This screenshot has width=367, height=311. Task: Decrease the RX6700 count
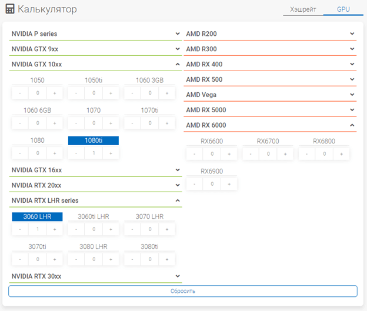point(251,154)
